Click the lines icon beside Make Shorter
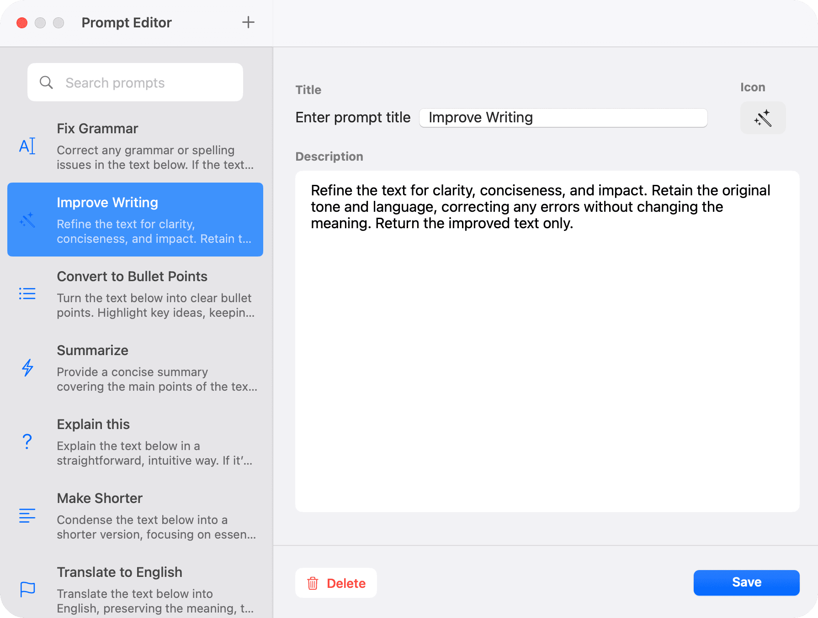This screenshot has width=818, height=618. click(27, 515)
